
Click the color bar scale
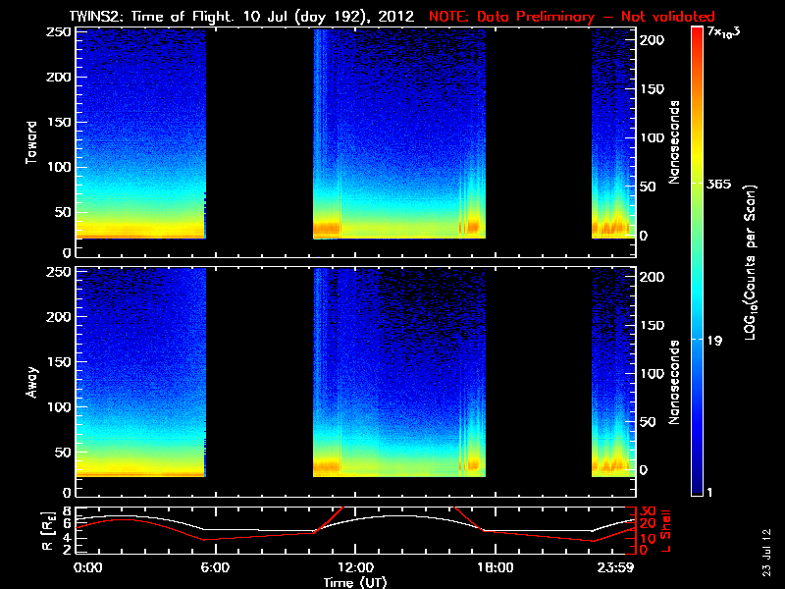coord(697,261)
